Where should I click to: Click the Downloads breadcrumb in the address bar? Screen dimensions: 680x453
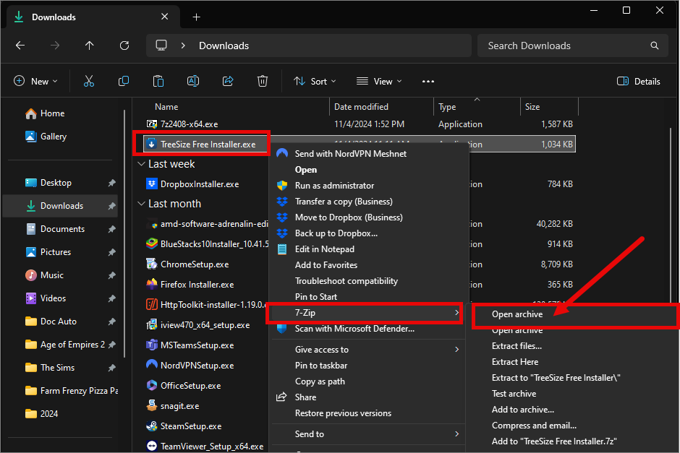(224, 46)
